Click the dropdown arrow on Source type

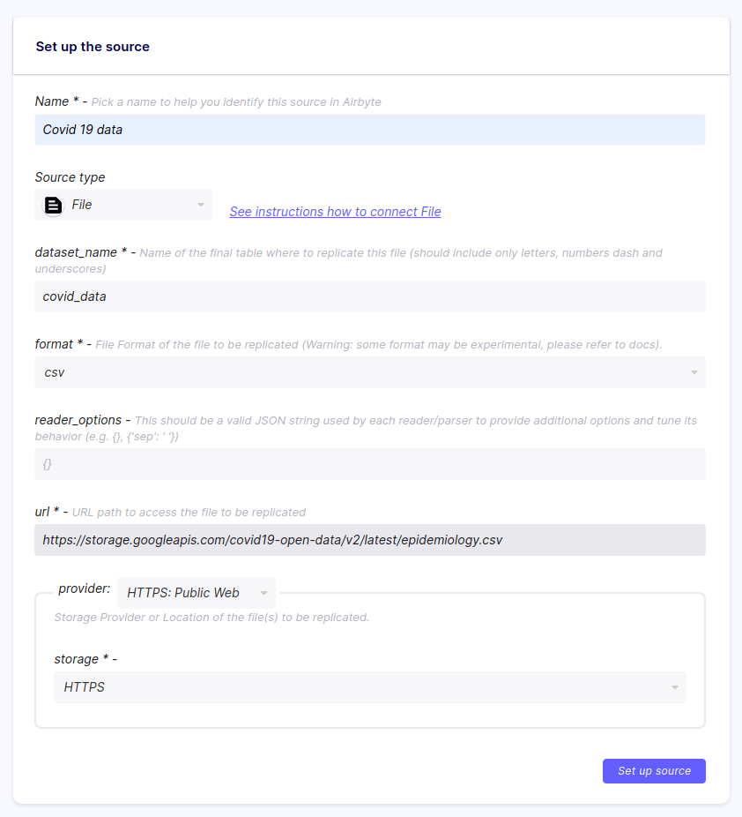pyautogui.click(x=200, y=204)
